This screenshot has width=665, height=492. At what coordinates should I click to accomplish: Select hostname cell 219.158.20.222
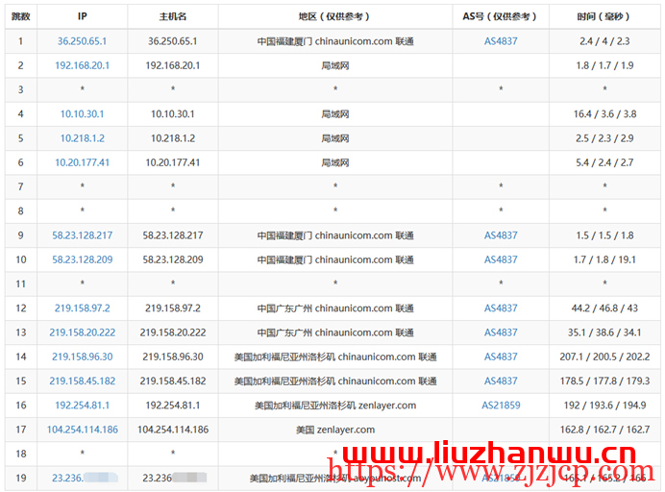point(173,332)
